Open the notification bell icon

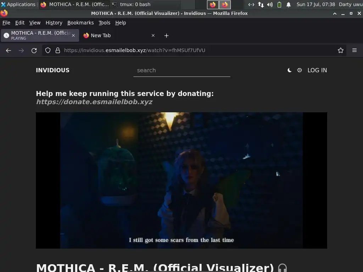(289, 4)
